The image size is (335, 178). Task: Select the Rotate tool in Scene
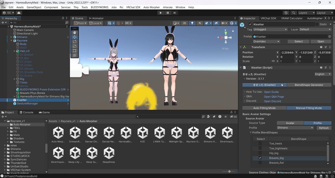(75, 42)
